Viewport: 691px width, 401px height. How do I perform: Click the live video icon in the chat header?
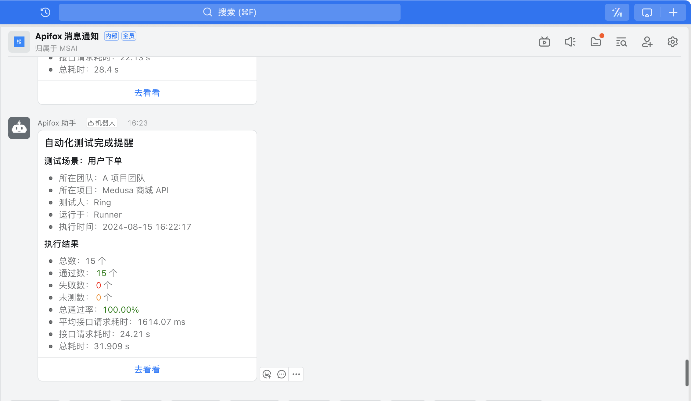click(x=544, y=42)
